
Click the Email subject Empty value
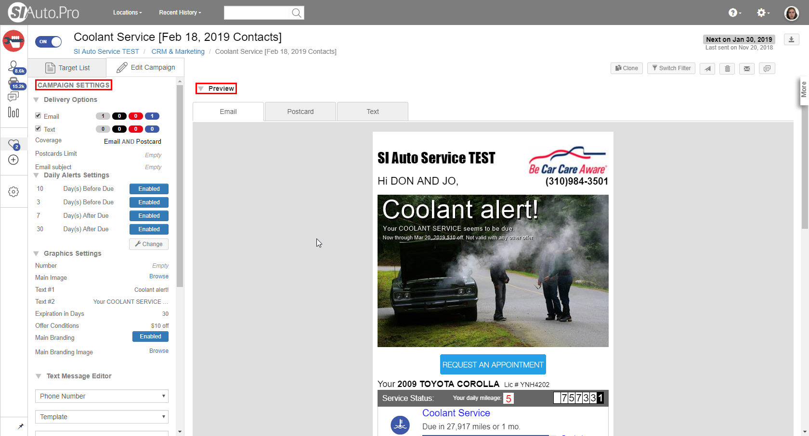click(x=153, y=167)
